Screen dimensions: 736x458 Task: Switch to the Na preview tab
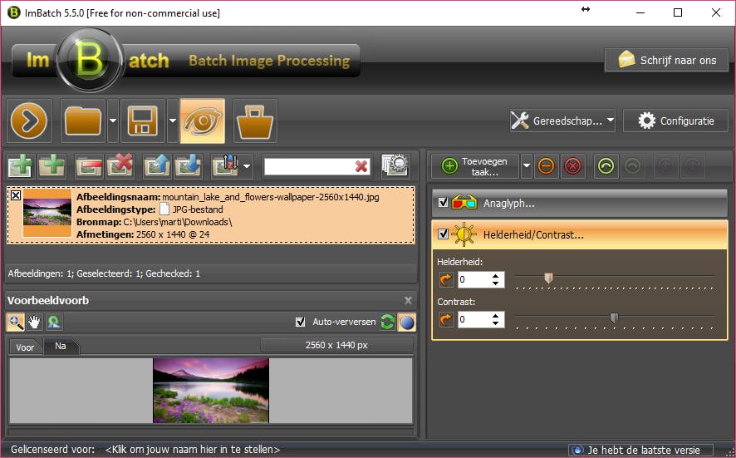[61, 346]
